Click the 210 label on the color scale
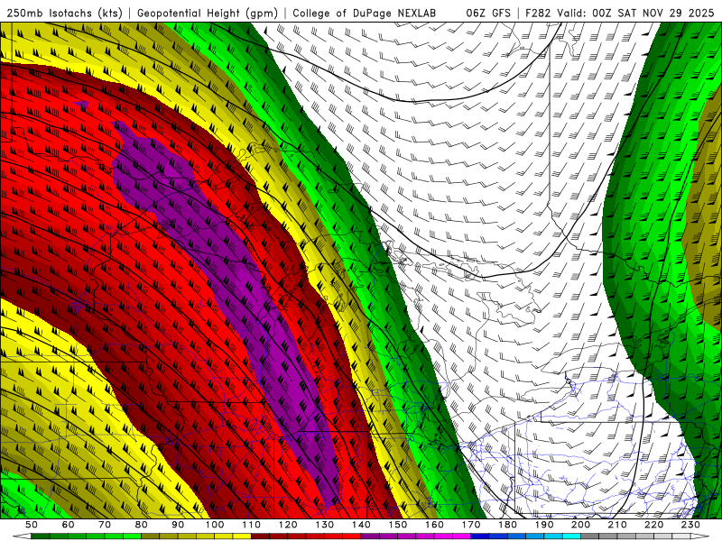 pos(617,525)
